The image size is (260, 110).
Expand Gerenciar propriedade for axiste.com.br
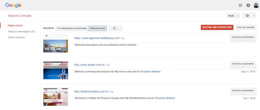pyautogui.click(x=243, y=65)
